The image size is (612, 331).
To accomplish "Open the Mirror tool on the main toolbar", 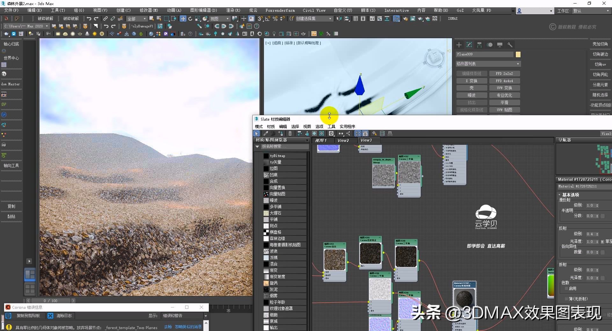I will 339,19.
